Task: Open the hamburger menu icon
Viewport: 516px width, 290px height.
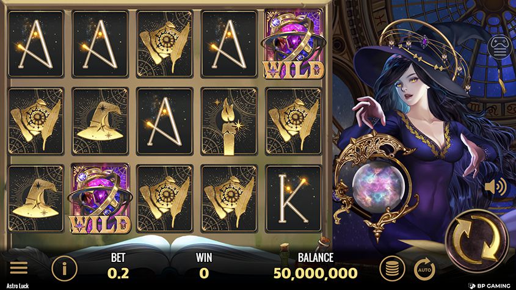Action: [19, 268]
